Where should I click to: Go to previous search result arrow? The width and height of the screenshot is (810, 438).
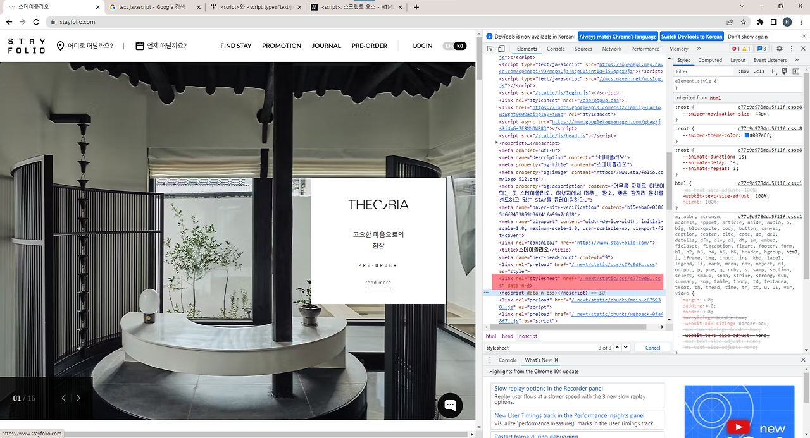click(618, 348)
